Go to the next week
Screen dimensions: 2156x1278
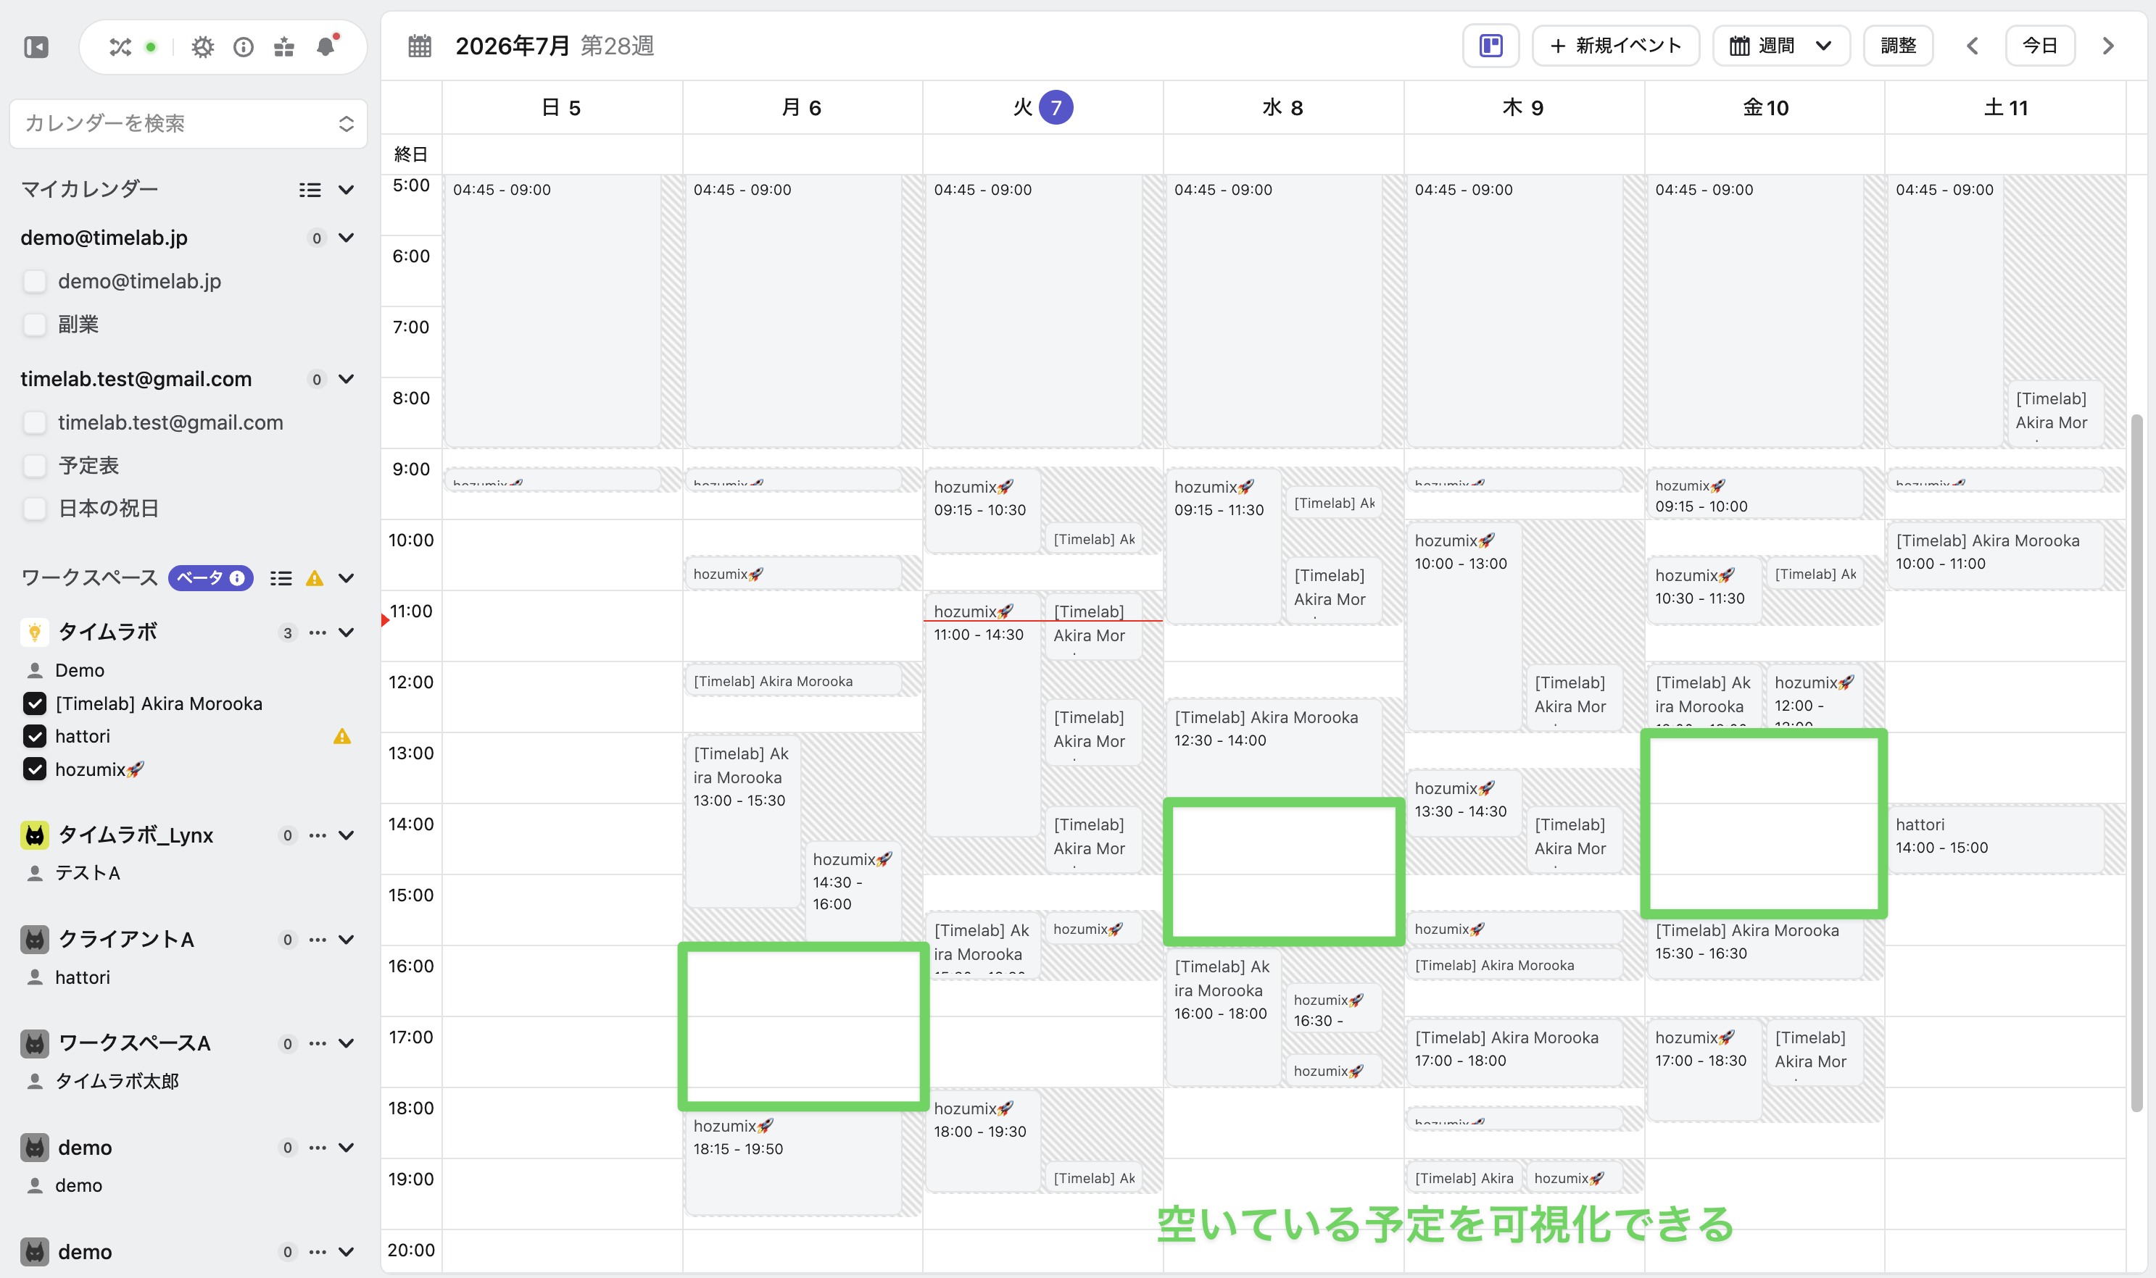click(2107, 46)
